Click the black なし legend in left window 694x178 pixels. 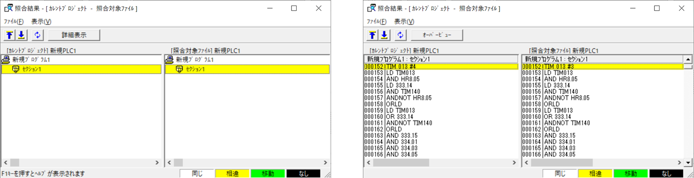tap(304, 173)
